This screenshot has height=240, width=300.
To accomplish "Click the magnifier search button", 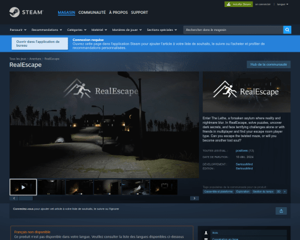I will coord(287,30).
